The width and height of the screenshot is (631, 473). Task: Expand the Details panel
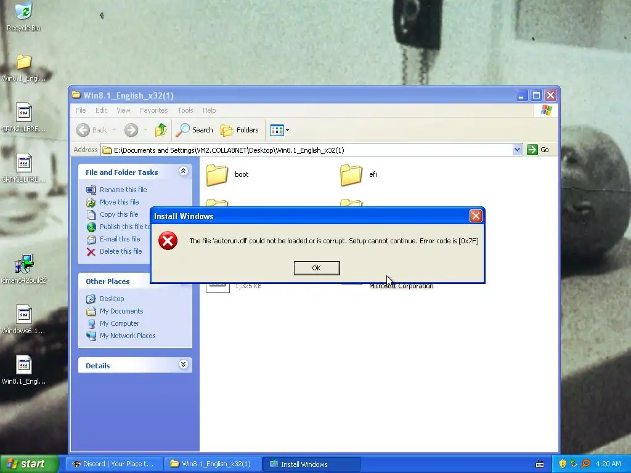(183, 365)
